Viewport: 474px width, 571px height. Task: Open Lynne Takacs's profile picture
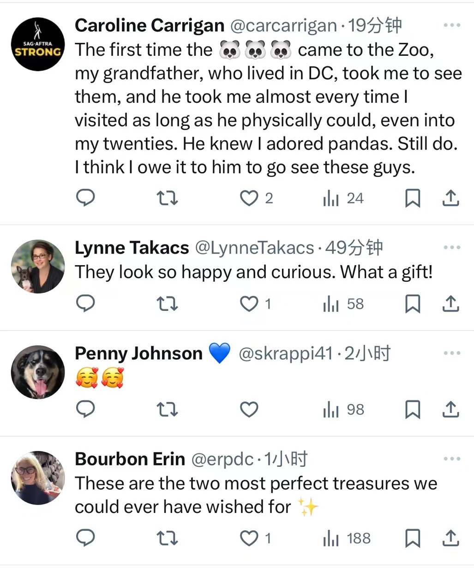38,267
